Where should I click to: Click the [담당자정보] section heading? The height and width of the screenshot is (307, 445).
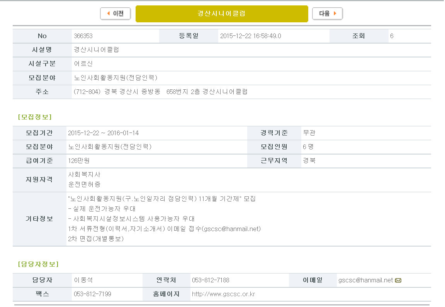click(x=38, y=264)
